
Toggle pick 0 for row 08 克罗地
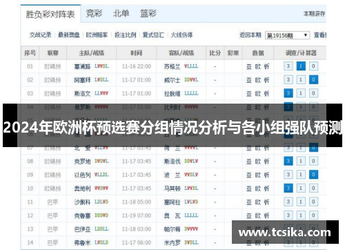[x=313, y=161]
